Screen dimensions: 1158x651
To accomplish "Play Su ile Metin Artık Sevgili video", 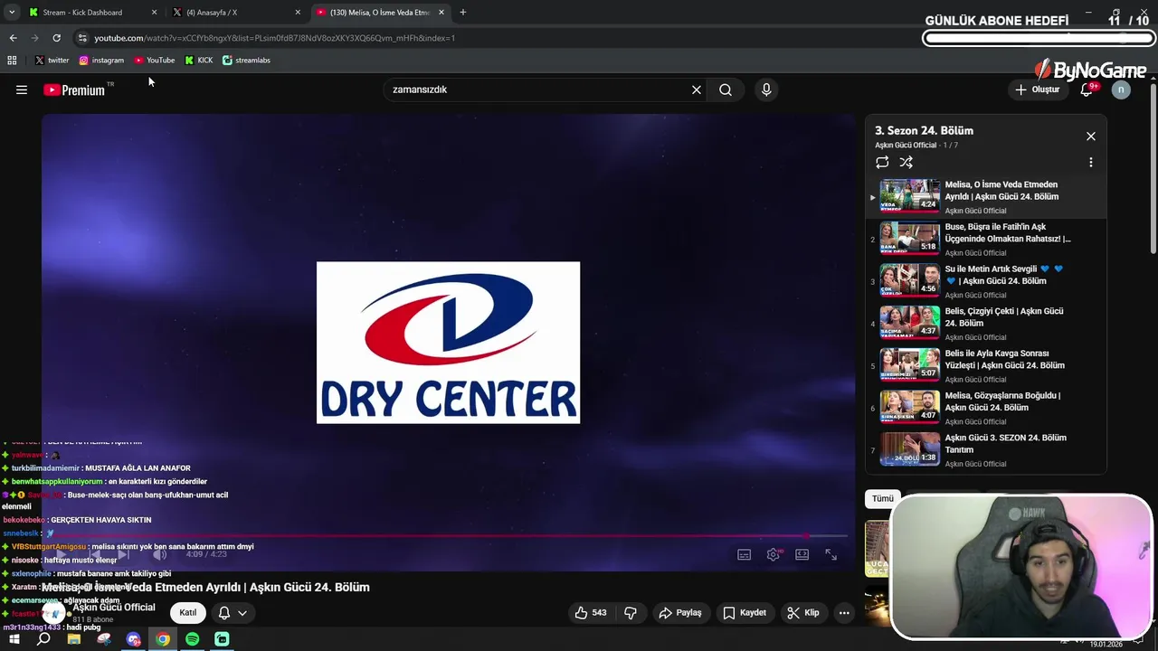I will 986,281.
